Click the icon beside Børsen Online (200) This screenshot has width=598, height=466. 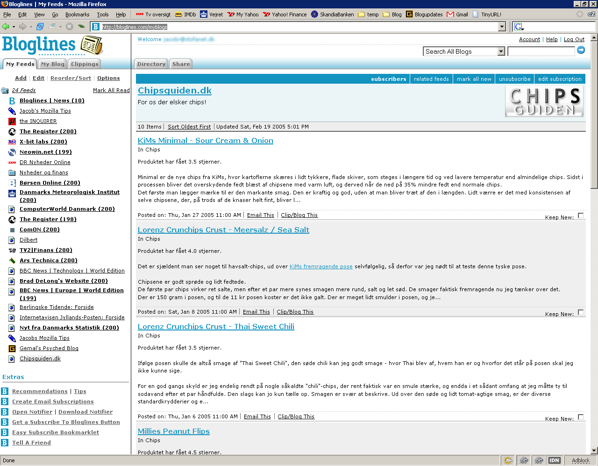tap(12, 183)
